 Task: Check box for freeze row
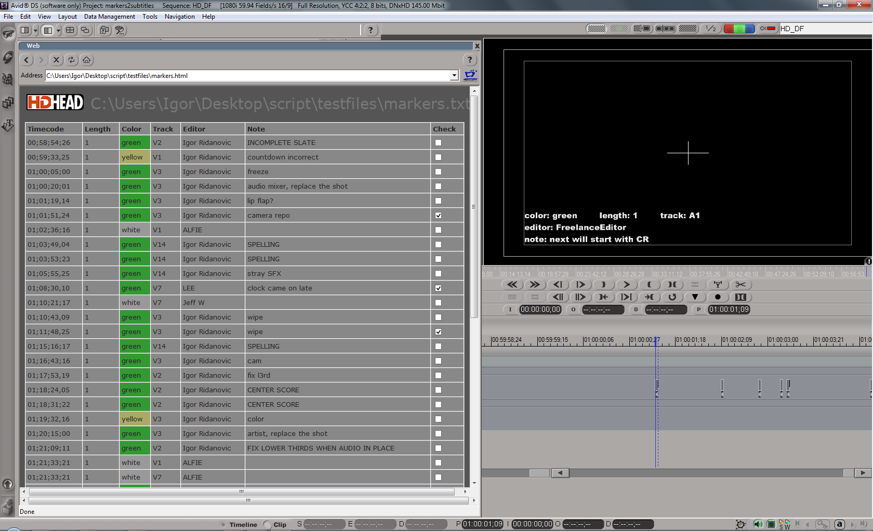pos(438,171)
